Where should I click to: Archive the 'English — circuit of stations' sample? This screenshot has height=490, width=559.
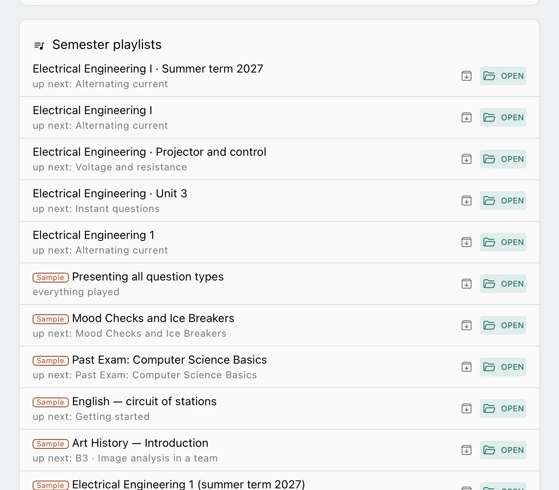tap(467, 408)
